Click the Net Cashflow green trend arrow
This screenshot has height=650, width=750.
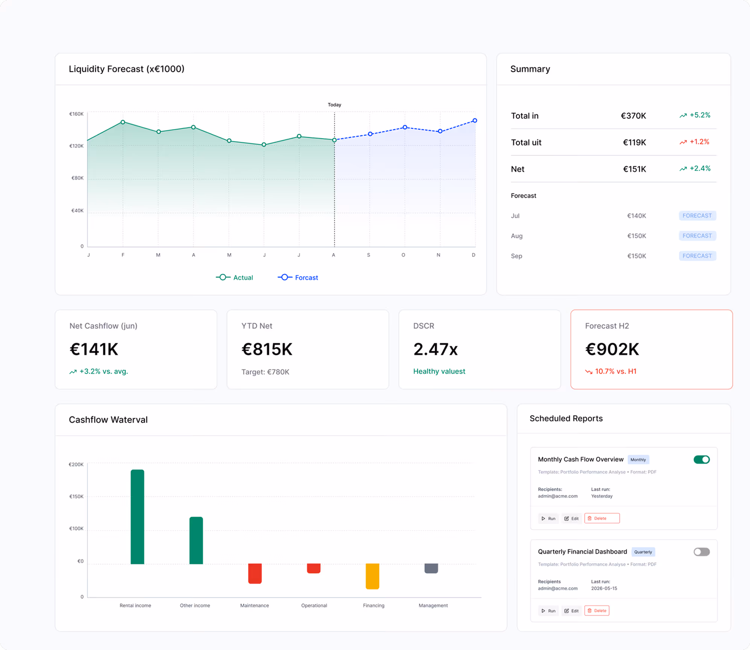tap(73, 372)
